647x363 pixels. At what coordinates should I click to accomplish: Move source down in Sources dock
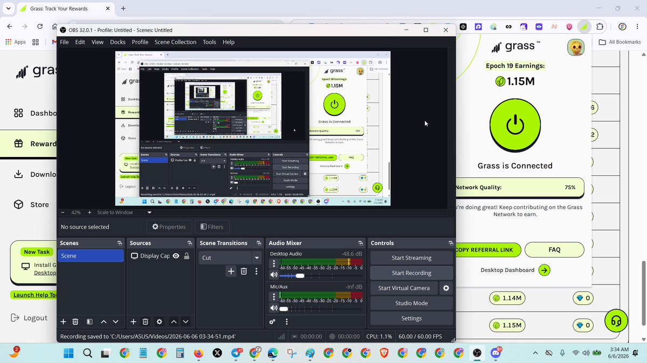click(185, 322)
